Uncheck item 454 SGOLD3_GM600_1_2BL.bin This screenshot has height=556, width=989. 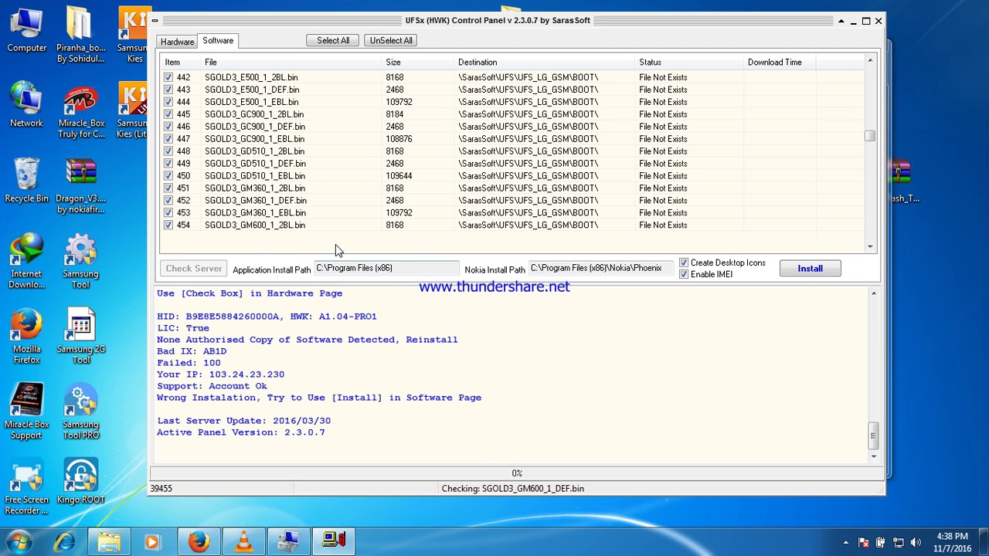pos(168,225)
